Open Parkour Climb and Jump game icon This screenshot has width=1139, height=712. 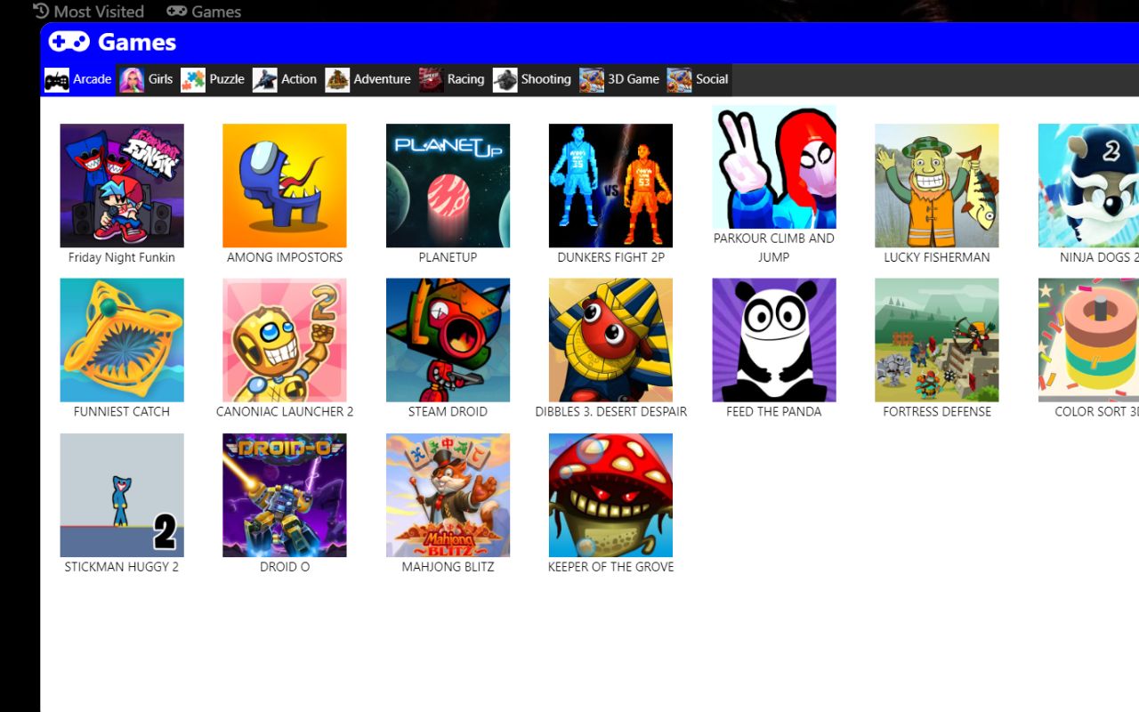click(774, 167)
